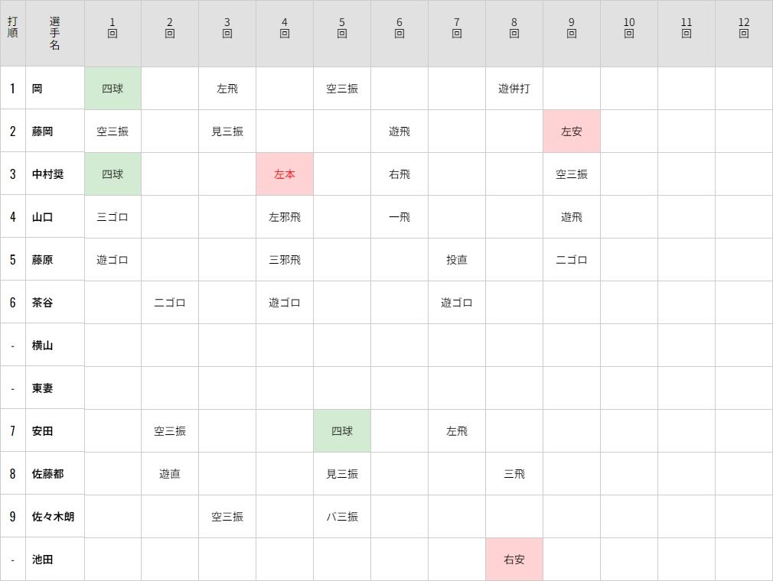Select the red 左本 home run cell
This screenshot has width=773, height=581.
click(x=285, y=174)
